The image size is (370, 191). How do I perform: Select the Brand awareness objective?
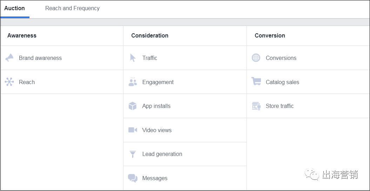(x=40, y=58)
